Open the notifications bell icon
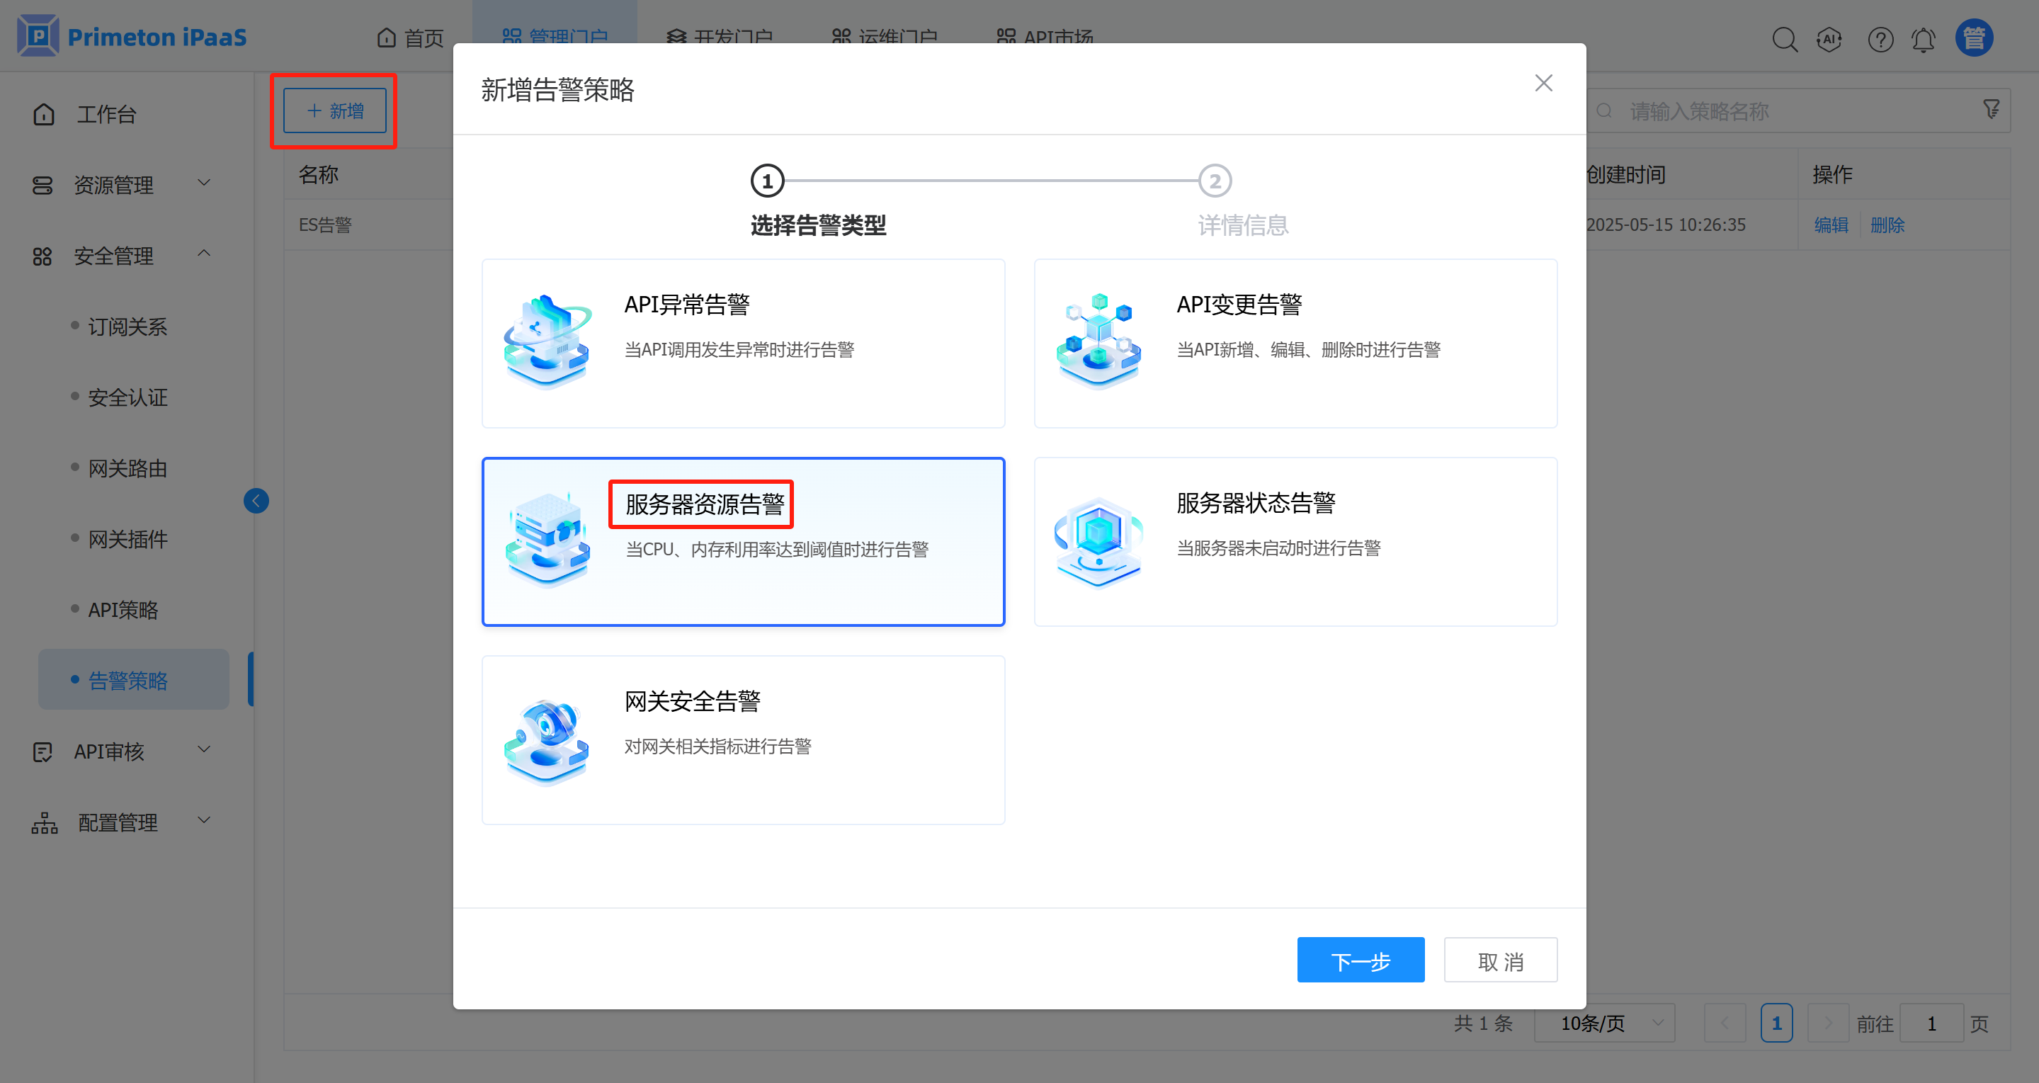Image resolution: width=2039 pixels, height=1083 pixels. tap(1924, 39)
